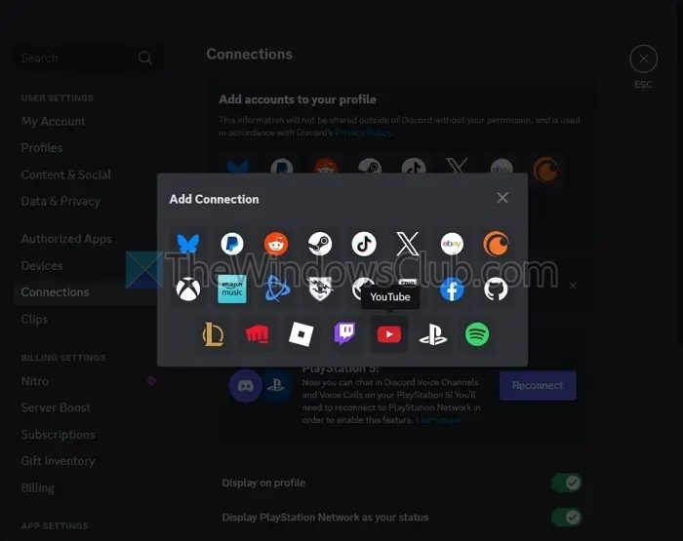The image size is (683, 541).
Task: Select the League of Legends icon
Action: pyautogui.click(x=214, y=334)
